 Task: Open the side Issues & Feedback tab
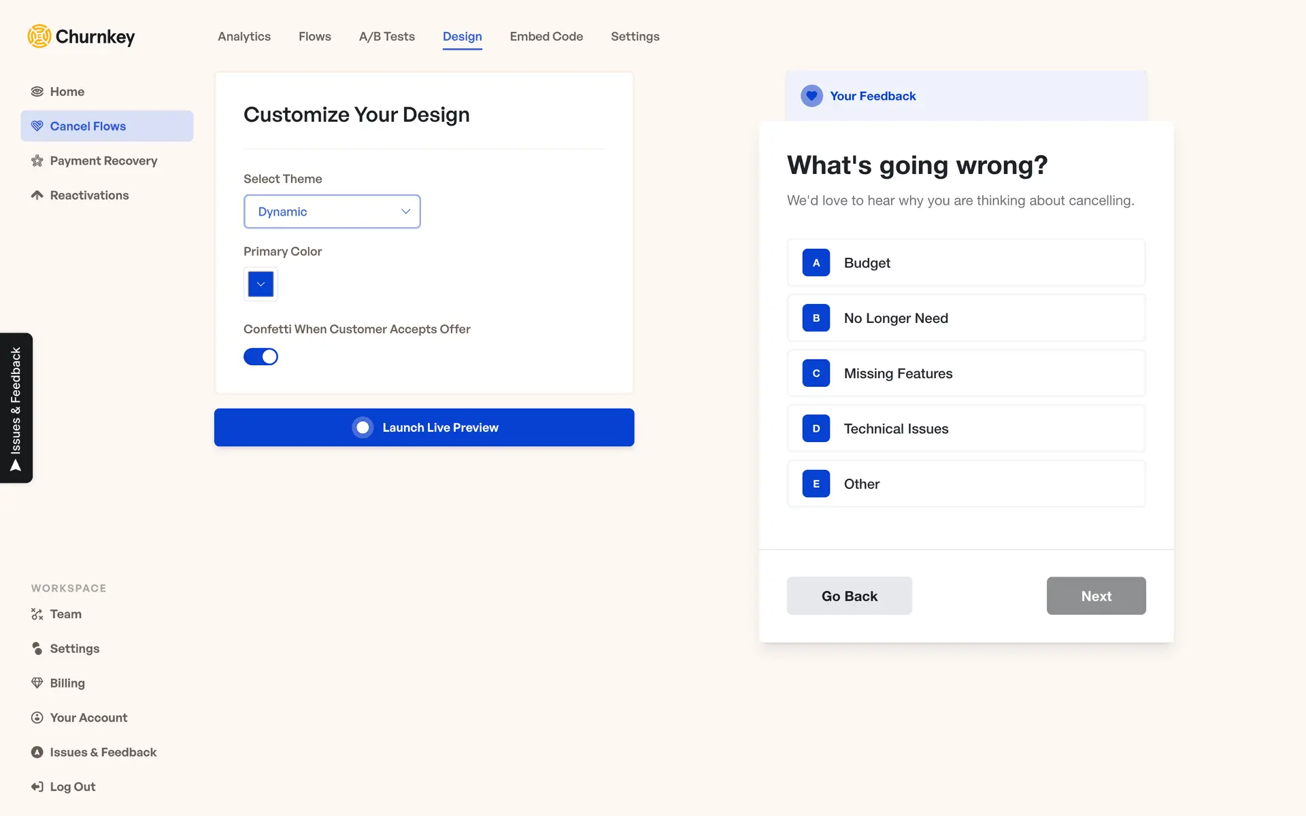(x=16, y=408)
